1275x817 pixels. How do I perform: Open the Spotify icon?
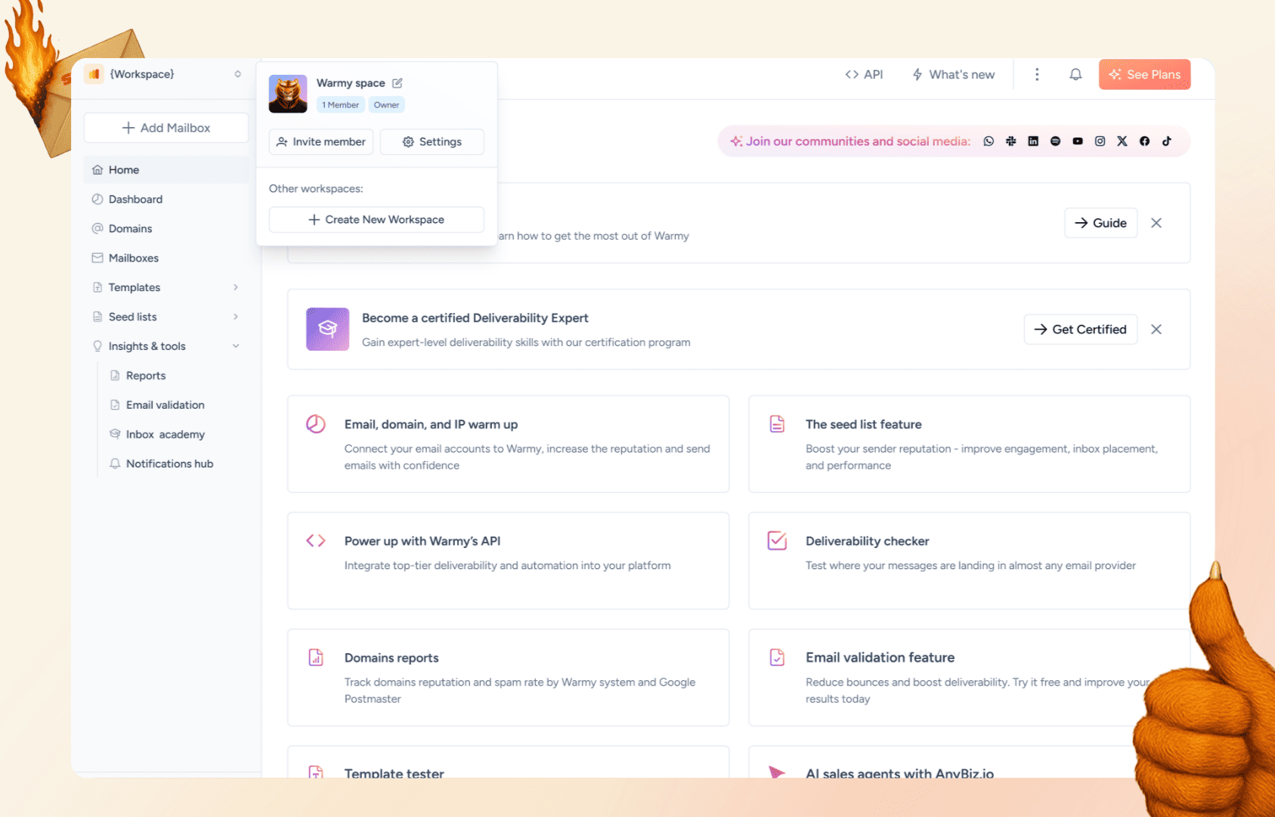[x=1055, y=141]
